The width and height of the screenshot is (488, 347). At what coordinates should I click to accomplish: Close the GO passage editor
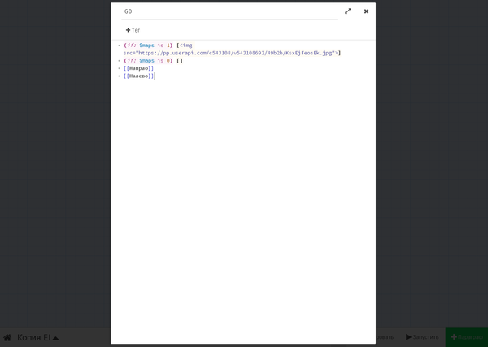point(366,11)
